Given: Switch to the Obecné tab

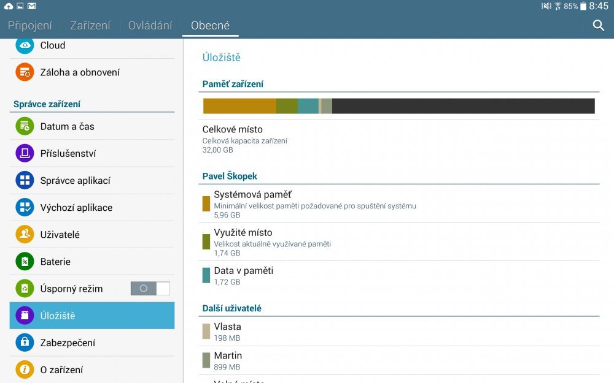Looking at the screenshot, I should click(211, 25).
